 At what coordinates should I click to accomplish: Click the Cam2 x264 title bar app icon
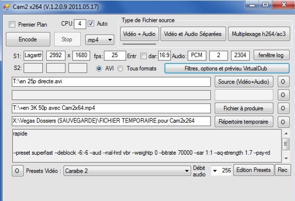tap(6, 7)
